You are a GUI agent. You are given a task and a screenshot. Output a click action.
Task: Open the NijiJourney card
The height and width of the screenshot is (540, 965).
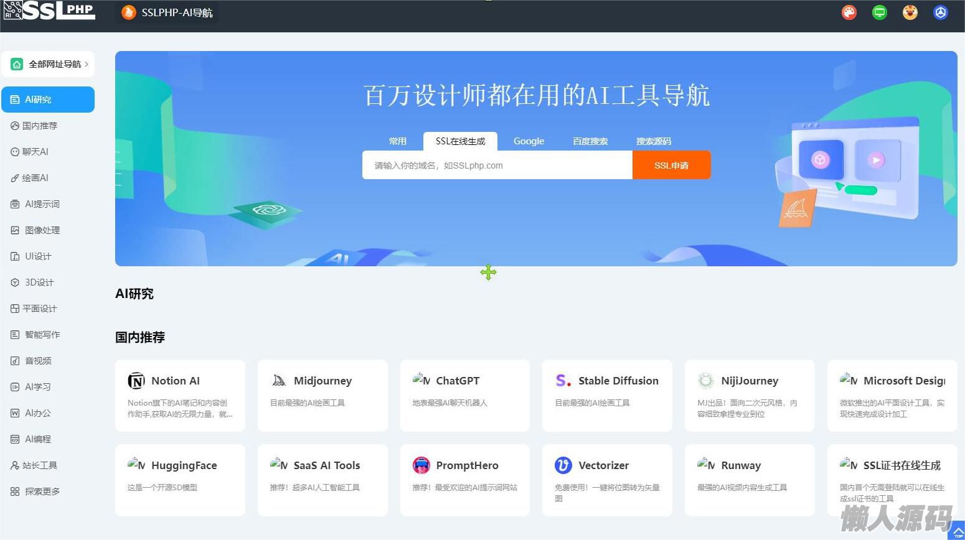[x=750, y=396]
